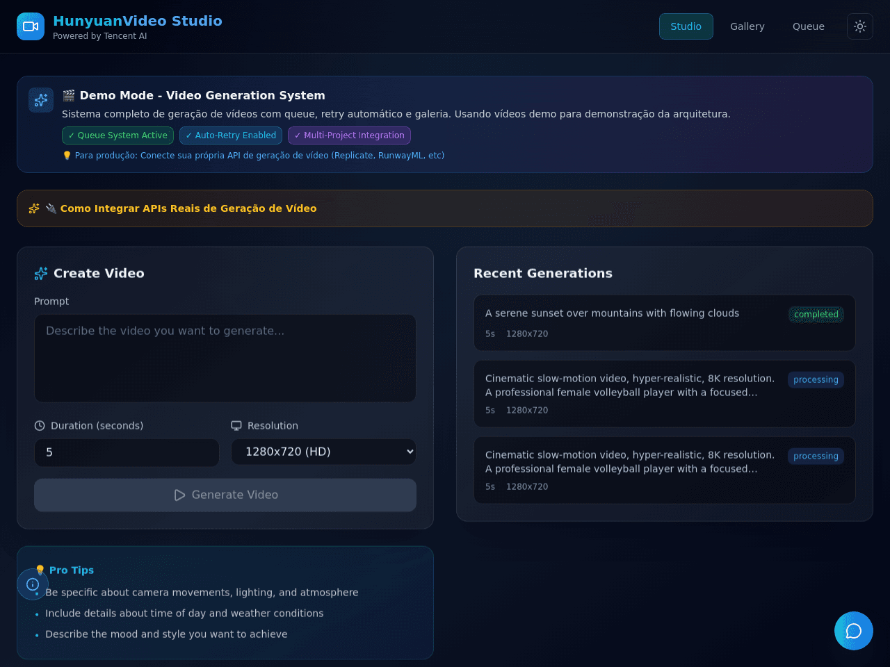This screenshot has height=667, width=890.
Task: Click the sparkles icon in API integration bar
Action: [34, 208]
